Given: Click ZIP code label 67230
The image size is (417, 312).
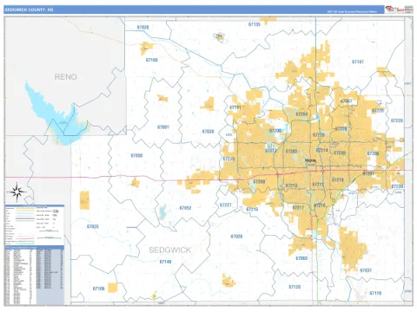Looking at the screenshot, I should 397,186.
